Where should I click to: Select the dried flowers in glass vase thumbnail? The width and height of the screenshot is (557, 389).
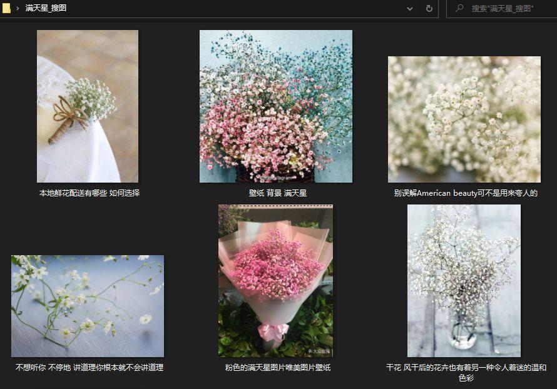[x=464, y=281]
